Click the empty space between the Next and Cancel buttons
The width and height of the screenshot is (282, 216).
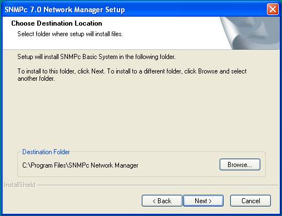227,200
